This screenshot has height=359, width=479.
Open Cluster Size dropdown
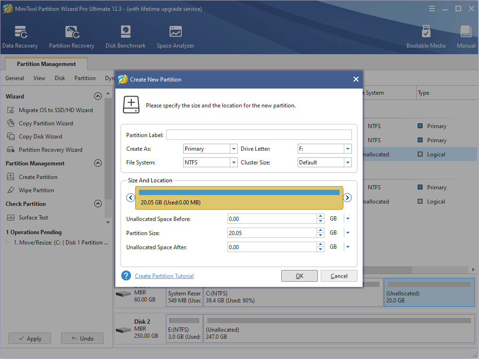[x=348, y=163]
